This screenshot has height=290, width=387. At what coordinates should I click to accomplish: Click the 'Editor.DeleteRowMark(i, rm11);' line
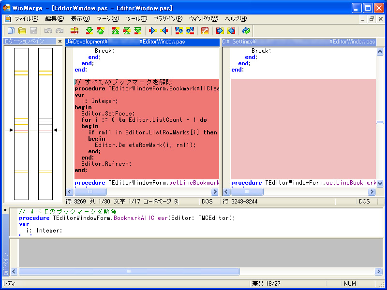pyautogui.click(x=145, y=145)
